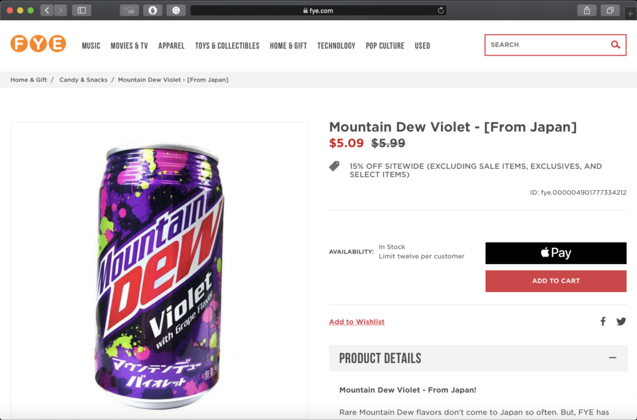Reload the fye.com page
The height and width of the screenshot is (420, 637).
(x=441, y=11)
